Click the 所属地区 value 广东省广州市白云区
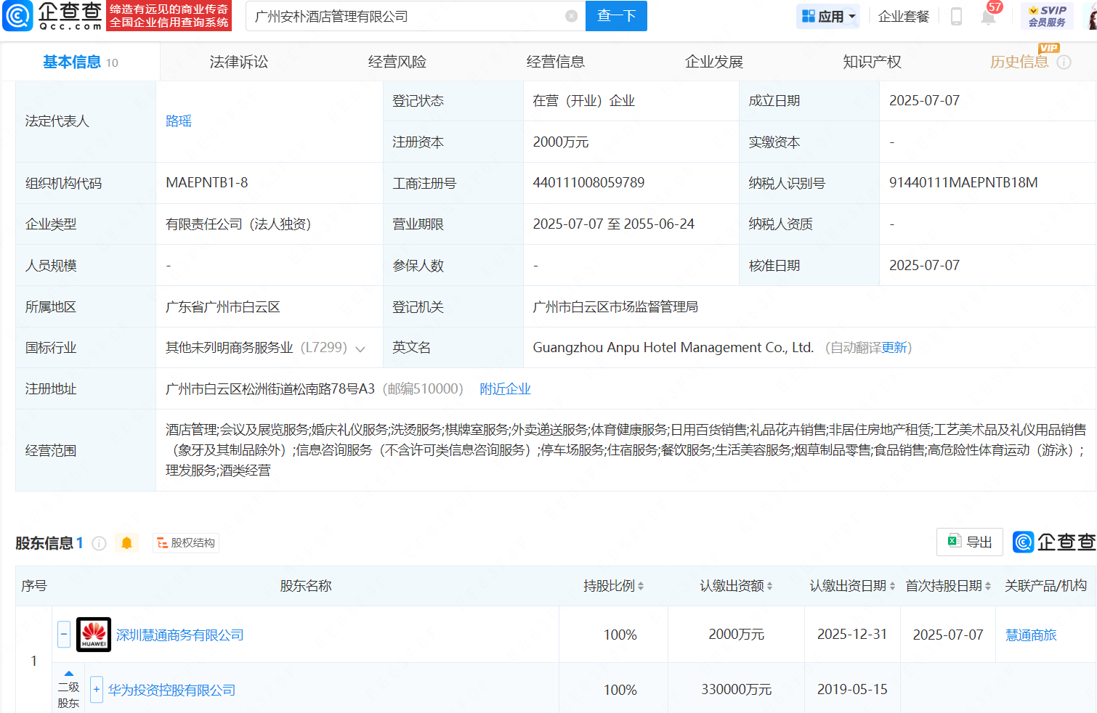Image resolution: width=1097 pixels, height=713 pixels. (x=223, y=307)
